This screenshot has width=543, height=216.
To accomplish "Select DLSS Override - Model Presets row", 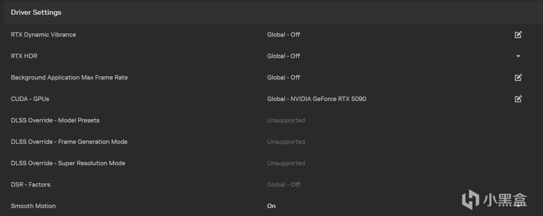I will [271, 120].
